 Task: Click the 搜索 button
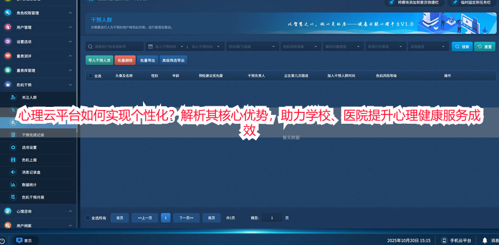coord(462,46)
